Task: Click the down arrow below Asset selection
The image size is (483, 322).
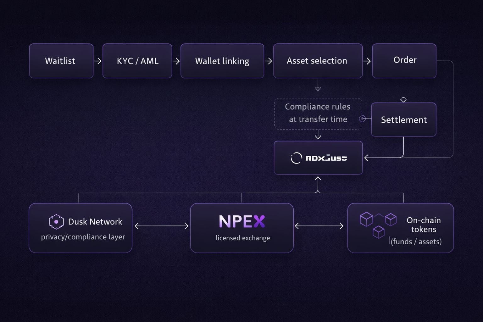Action: [318, 85]
